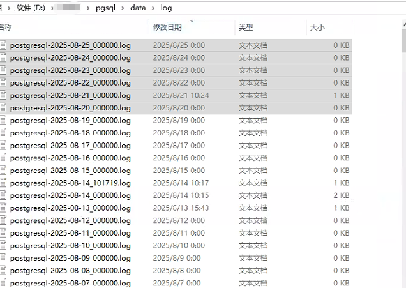
Task: Click the file icon for postgresql-2025-08-07_000000.log
Action: click(x=3, y=283)
